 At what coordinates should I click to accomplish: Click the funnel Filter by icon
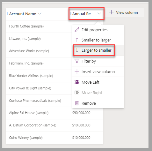click(77, 61)
